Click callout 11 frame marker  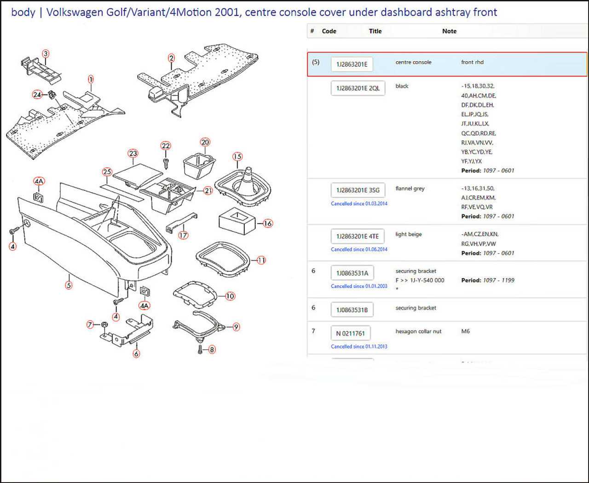point(261,260)
